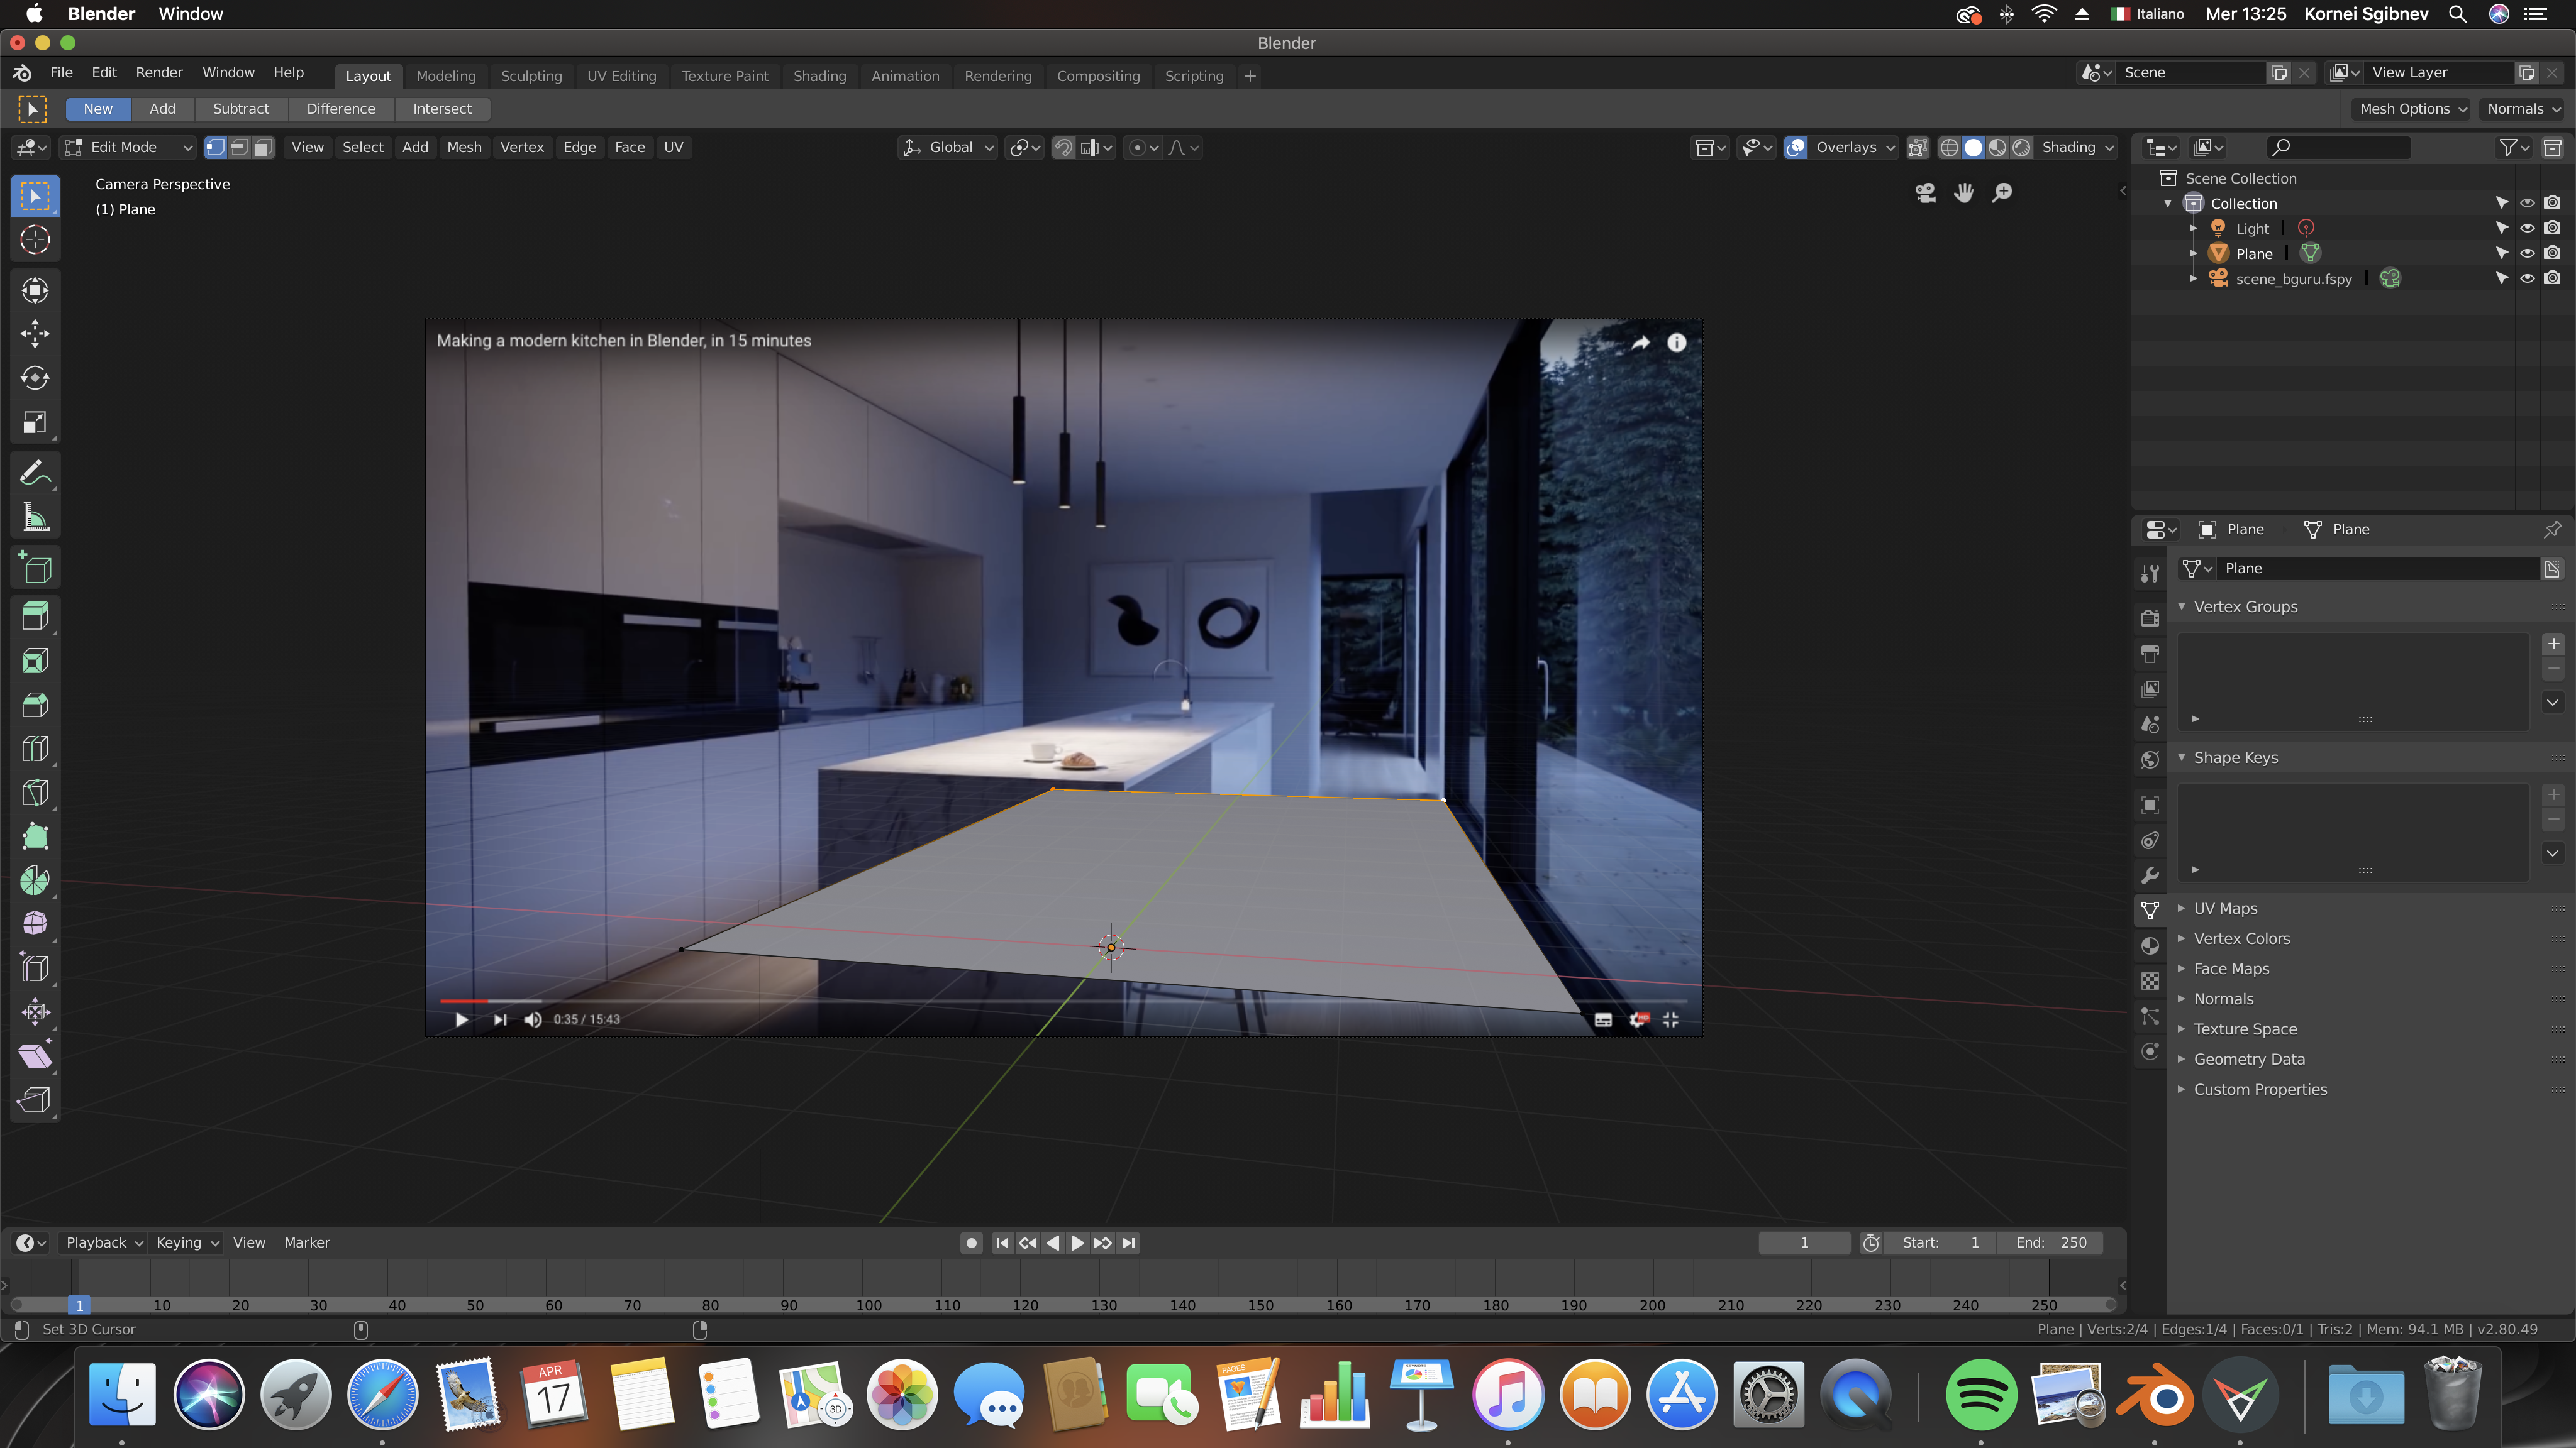Image resolution: width=2576 pixels, height=1448 pixels.
Task: Hide the Light object in viewport
Action: click(x=2527, y=228)
